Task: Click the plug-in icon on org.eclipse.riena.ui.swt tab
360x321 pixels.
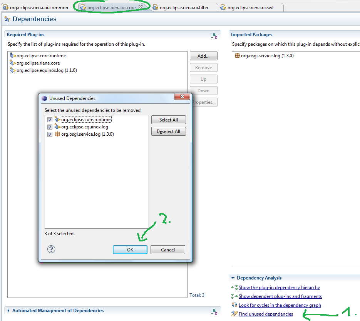Action: point(223,8)
